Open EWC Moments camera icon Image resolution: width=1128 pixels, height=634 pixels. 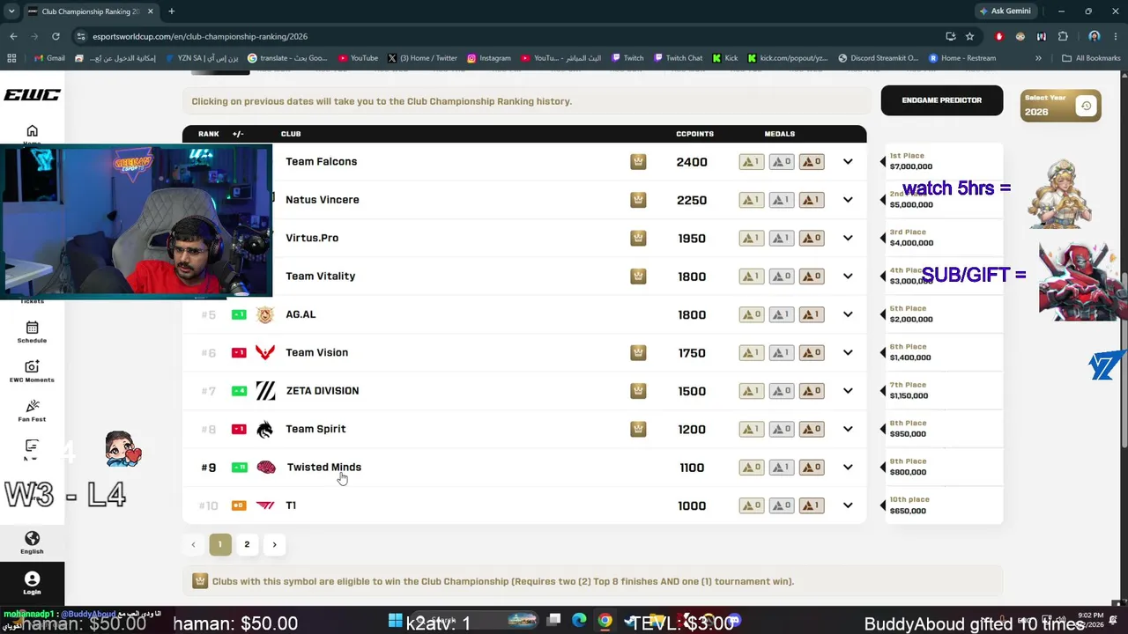tap(32, 366)
